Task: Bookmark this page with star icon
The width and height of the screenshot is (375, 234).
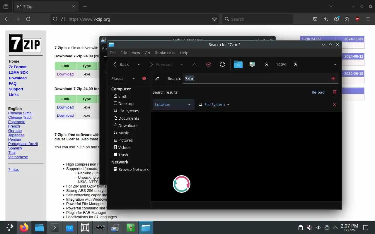Action: [x=214, y=19]
